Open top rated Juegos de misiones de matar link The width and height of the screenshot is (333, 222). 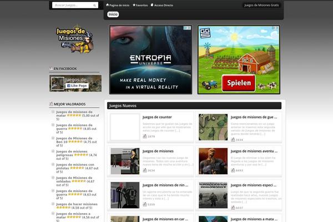(x=74, y=114)
